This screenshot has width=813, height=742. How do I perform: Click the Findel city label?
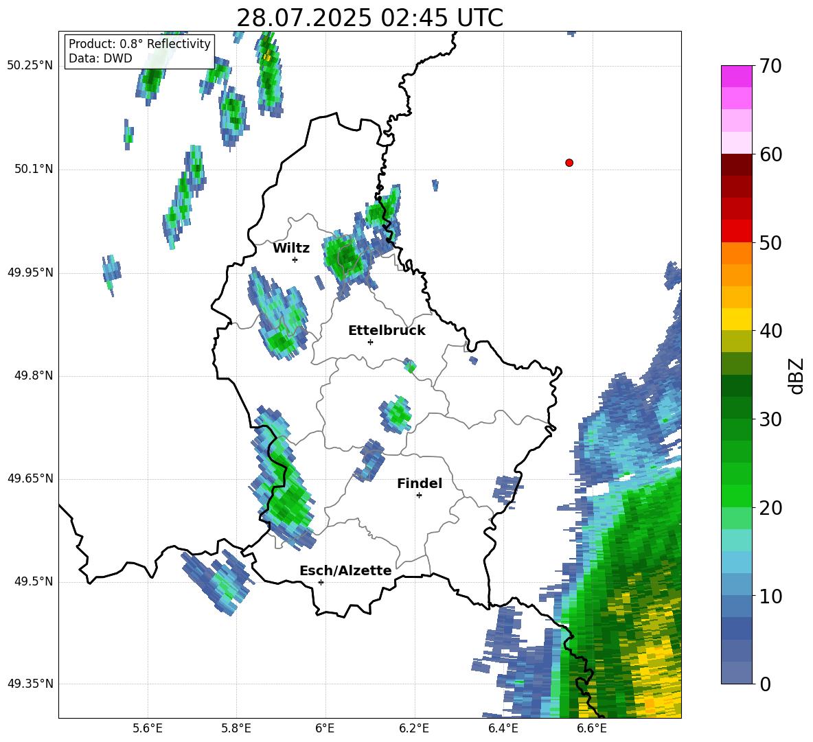(x=420, y=483)
